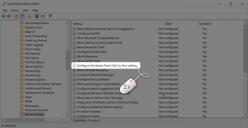The width and height of the screenshot is (248, 128).
Task: Expand the Location and Sensors node
Action: pos(17,88)
